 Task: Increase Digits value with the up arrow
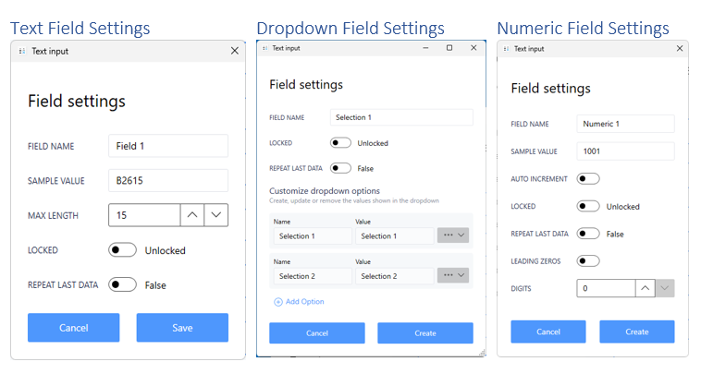click(645, 288)
